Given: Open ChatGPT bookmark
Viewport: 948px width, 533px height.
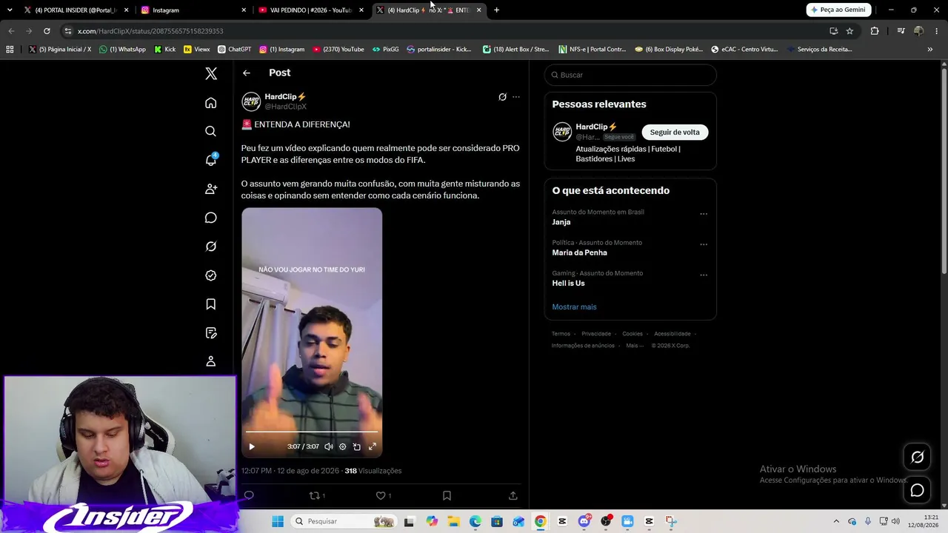Looking at the screenshot, I should click(x=235, y=50).
